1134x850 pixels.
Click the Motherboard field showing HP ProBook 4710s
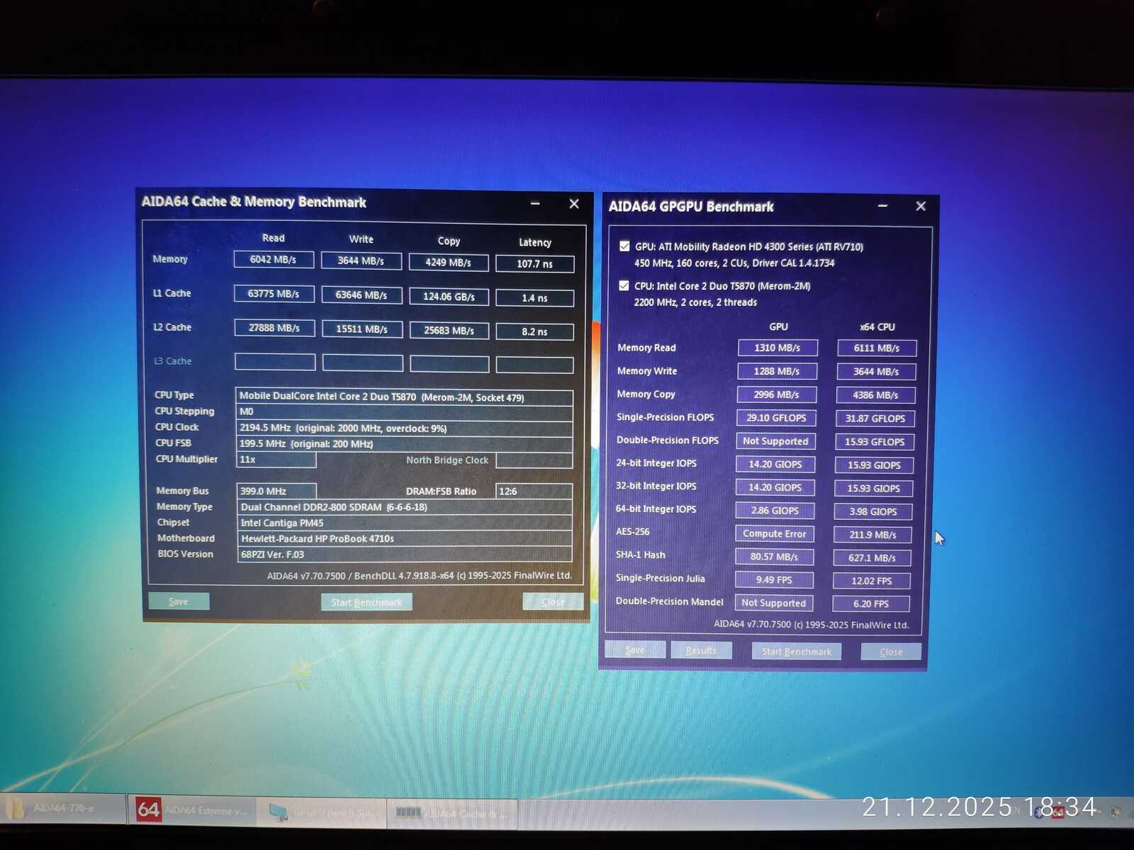point(405,538)
